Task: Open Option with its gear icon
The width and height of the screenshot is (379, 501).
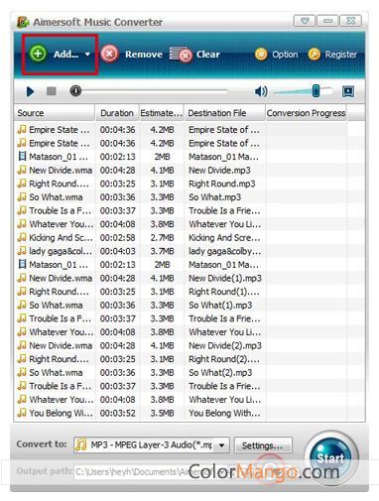Action: tap(261, 55)
